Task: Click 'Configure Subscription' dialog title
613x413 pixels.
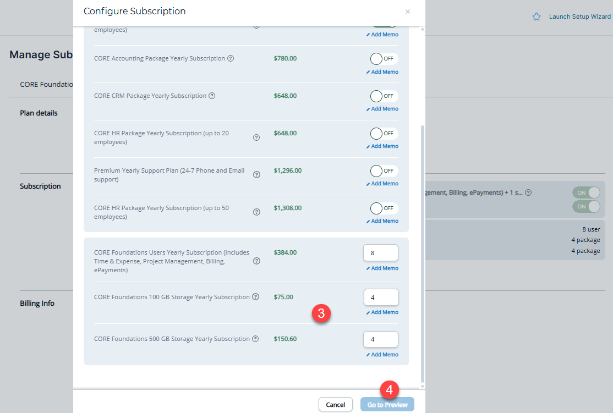Action: coord(134,11)
